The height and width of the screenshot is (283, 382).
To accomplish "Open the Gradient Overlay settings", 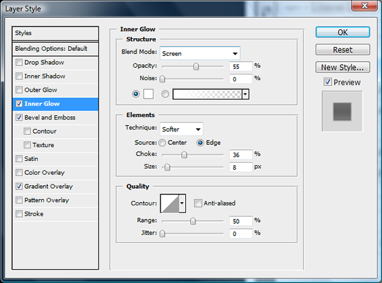I will (48, 186).
